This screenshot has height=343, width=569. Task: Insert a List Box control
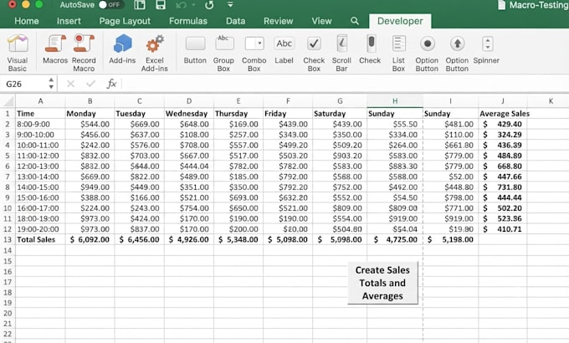click(398, 54)
